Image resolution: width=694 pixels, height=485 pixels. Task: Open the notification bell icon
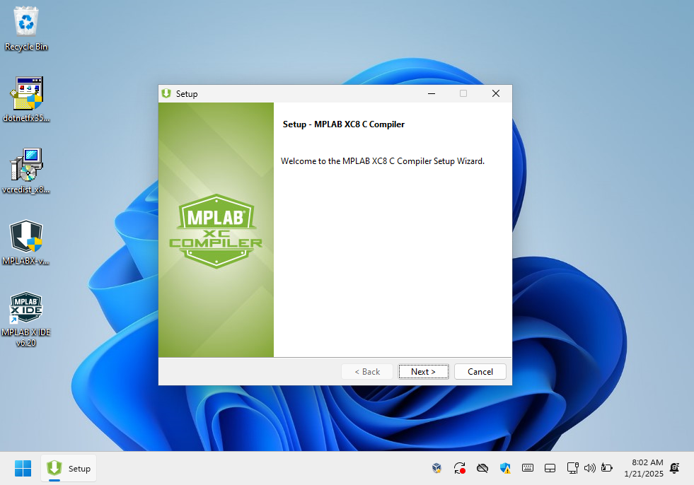tap(674, 468)
